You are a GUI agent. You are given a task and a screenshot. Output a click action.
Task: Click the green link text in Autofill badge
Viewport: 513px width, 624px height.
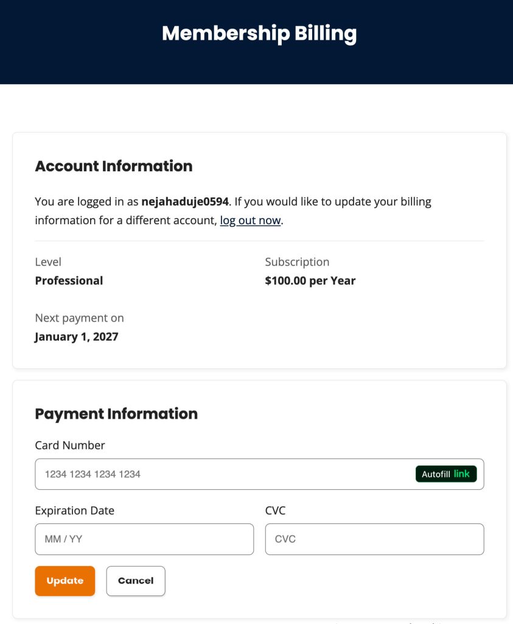click(x=462, y=473)
